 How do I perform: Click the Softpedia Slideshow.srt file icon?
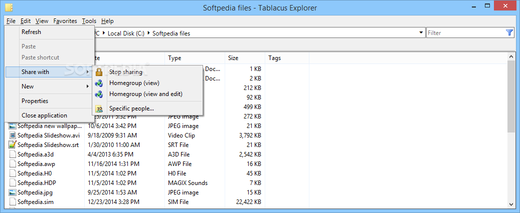pos(13,145)
